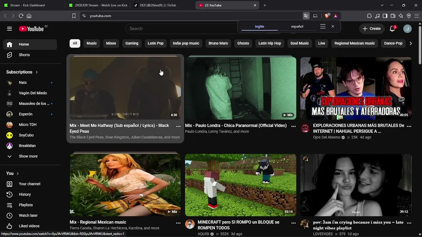Open Brave Rewards triangle icon
This screenshot has height=237, width=422.
click(336, 16)
